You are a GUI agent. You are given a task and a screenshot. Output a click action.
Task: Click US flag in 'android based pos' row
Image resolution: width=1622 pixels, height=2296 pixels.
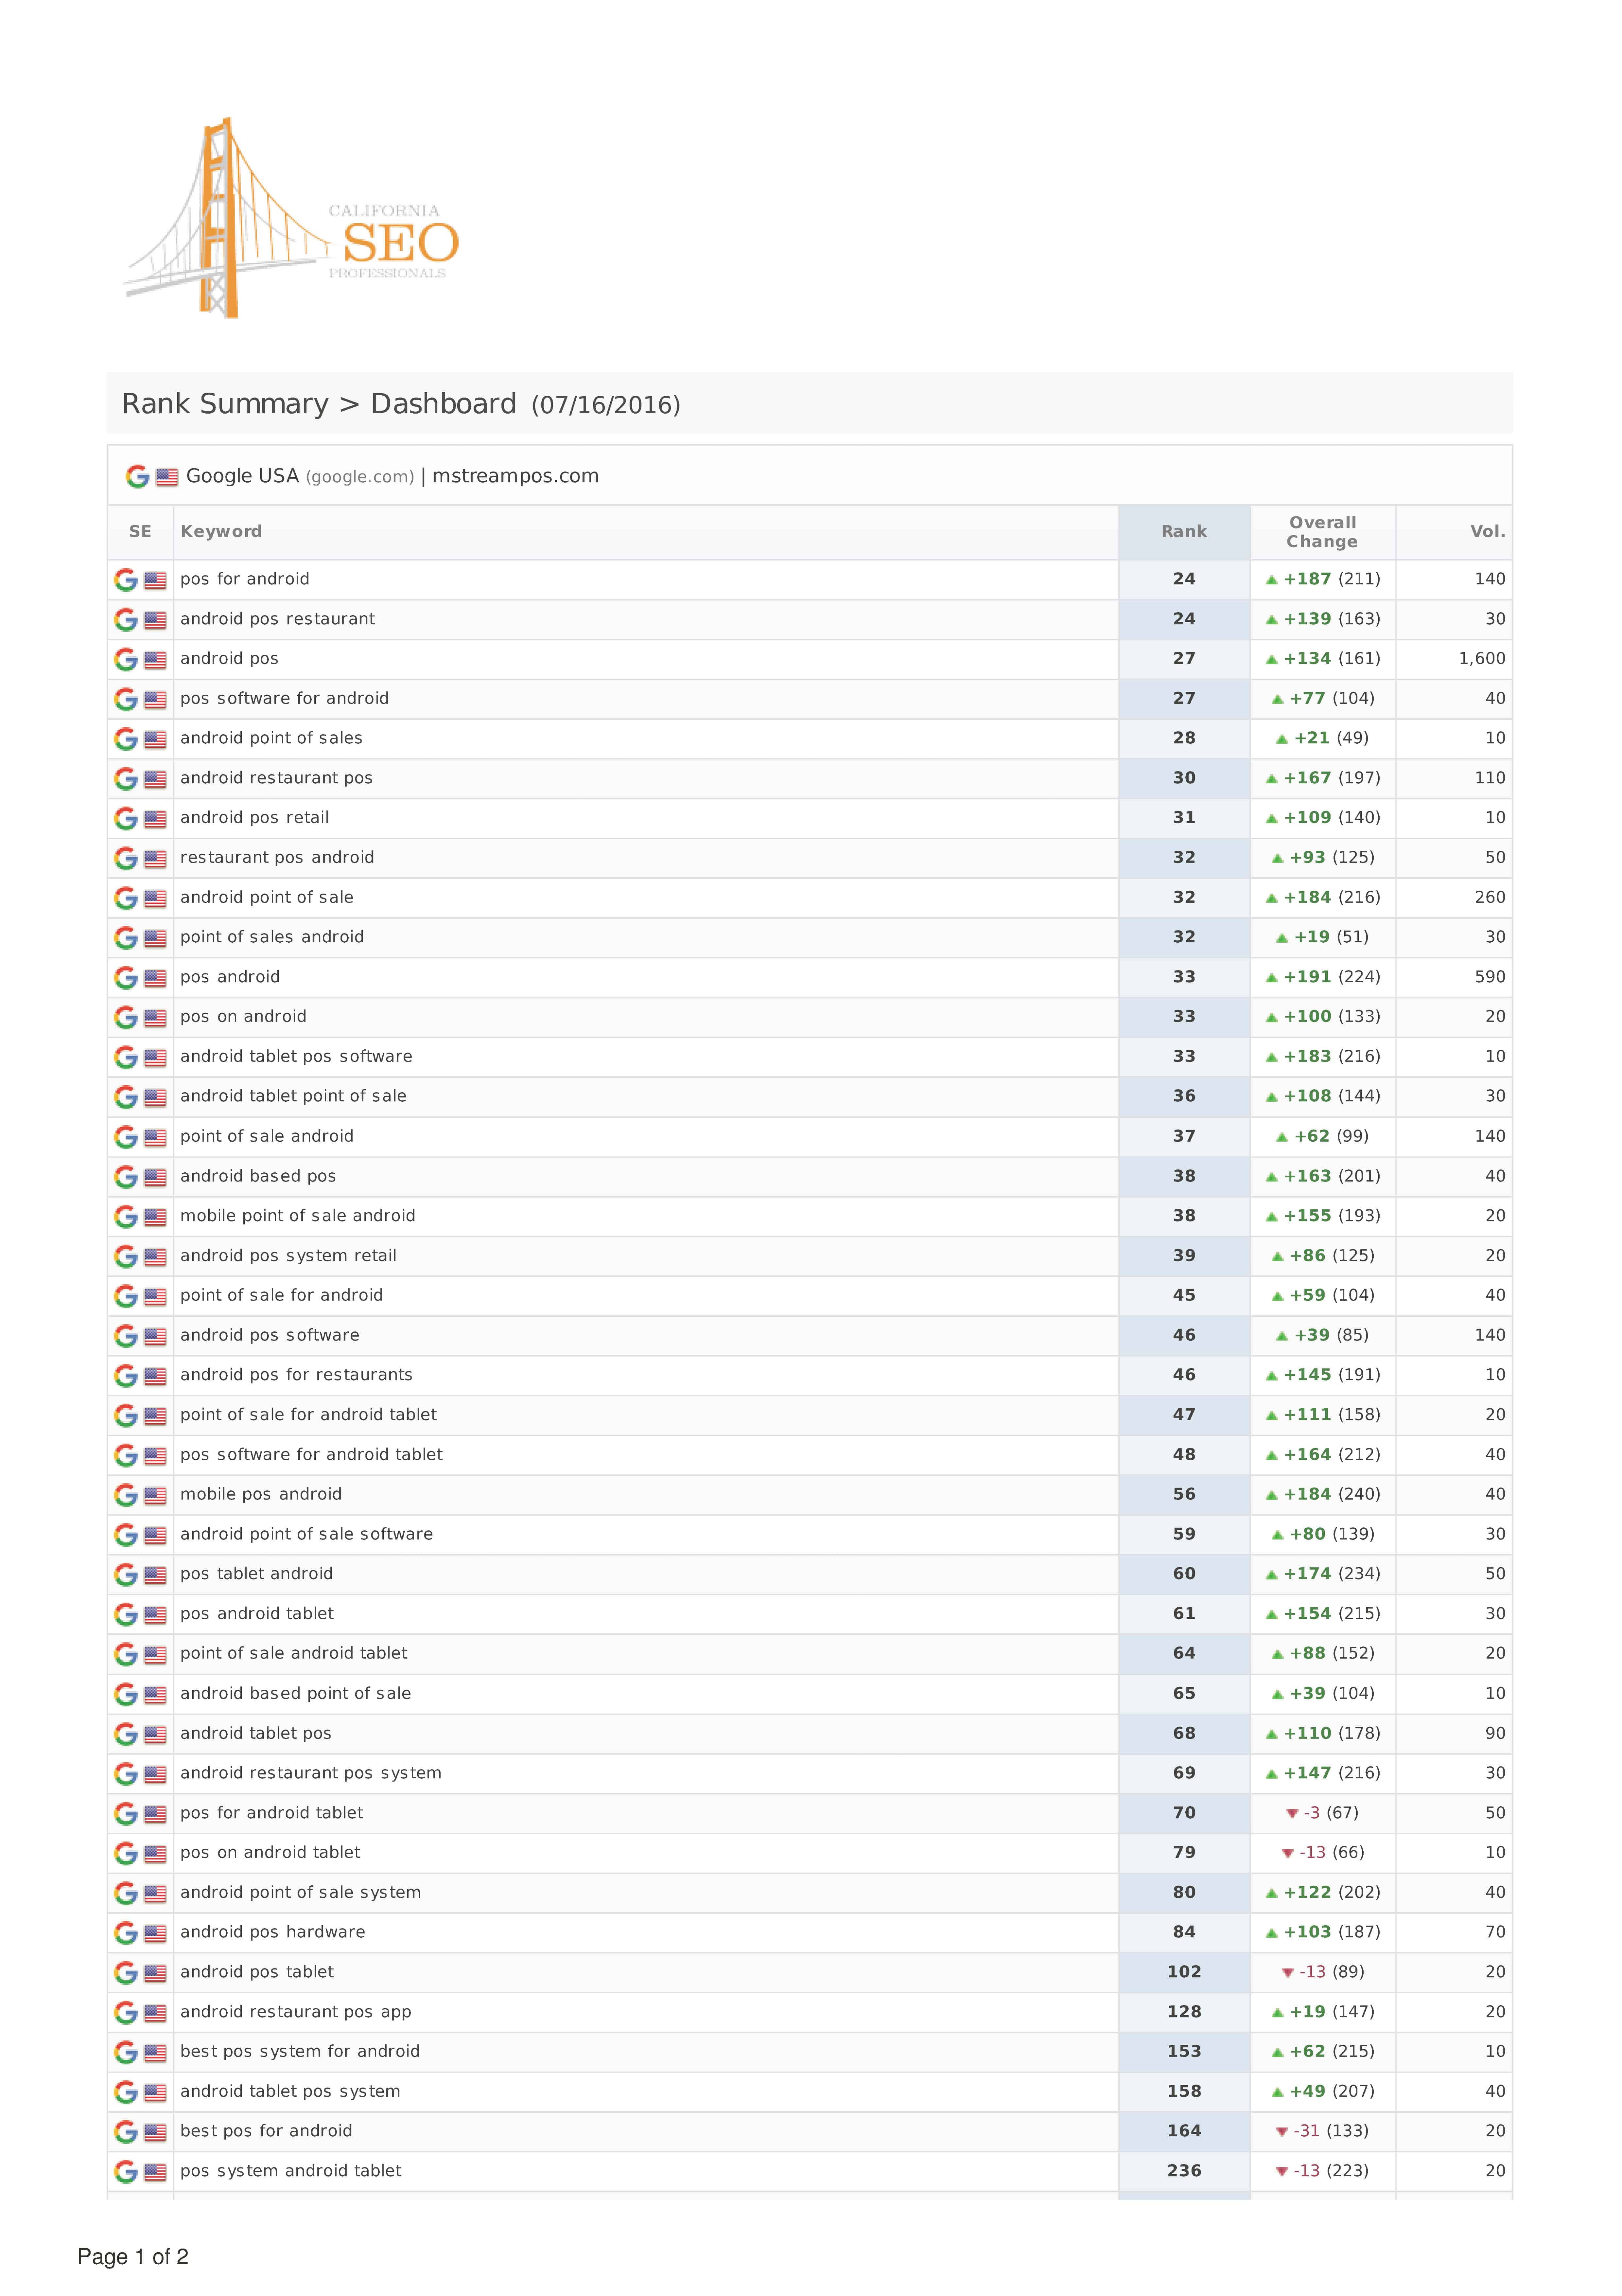point(155,1177)
